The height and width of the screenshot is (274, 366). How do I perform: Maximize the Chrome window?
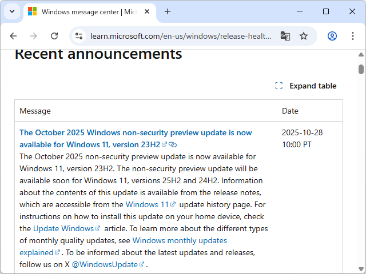point(326,11)
